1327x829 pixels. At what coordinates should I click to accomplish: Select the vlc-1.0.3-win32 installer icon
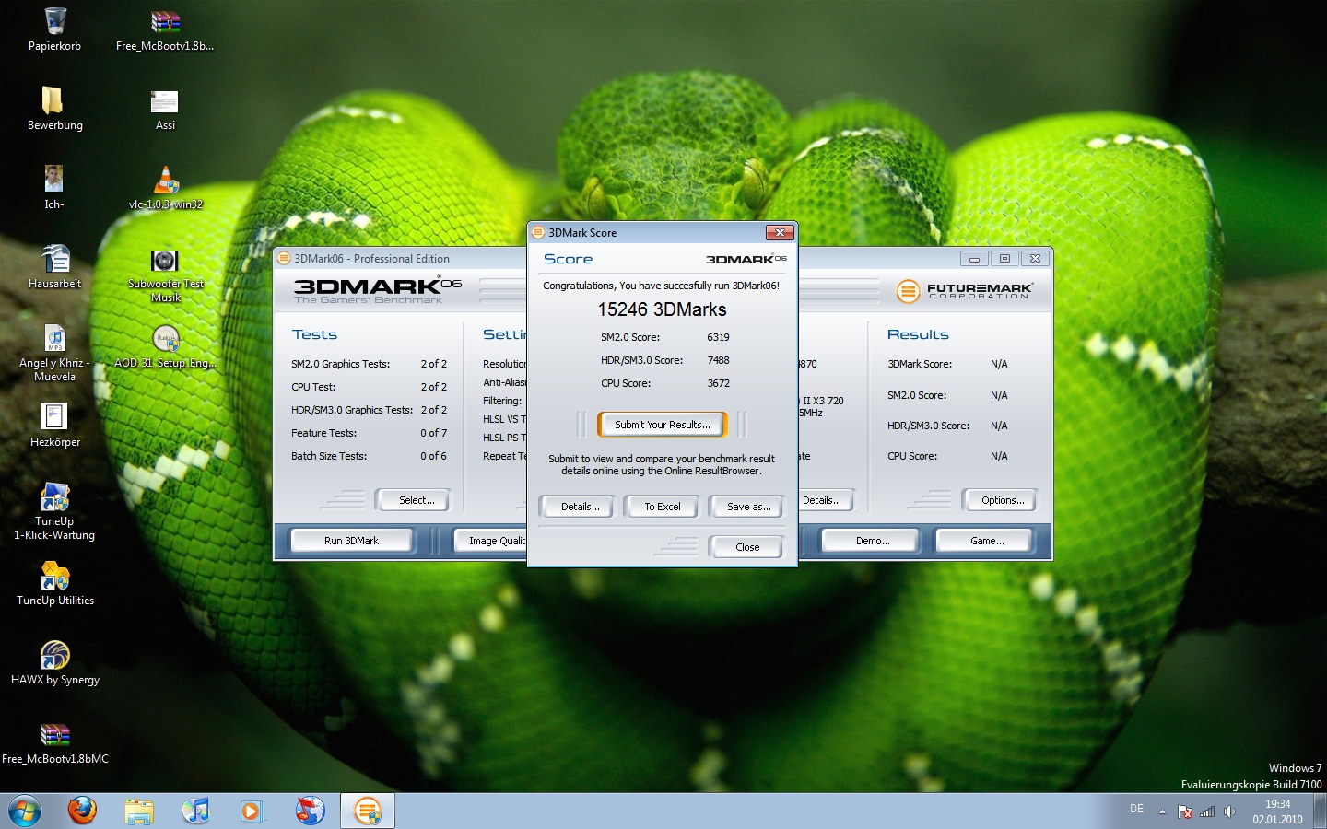(x=165, y=188)
